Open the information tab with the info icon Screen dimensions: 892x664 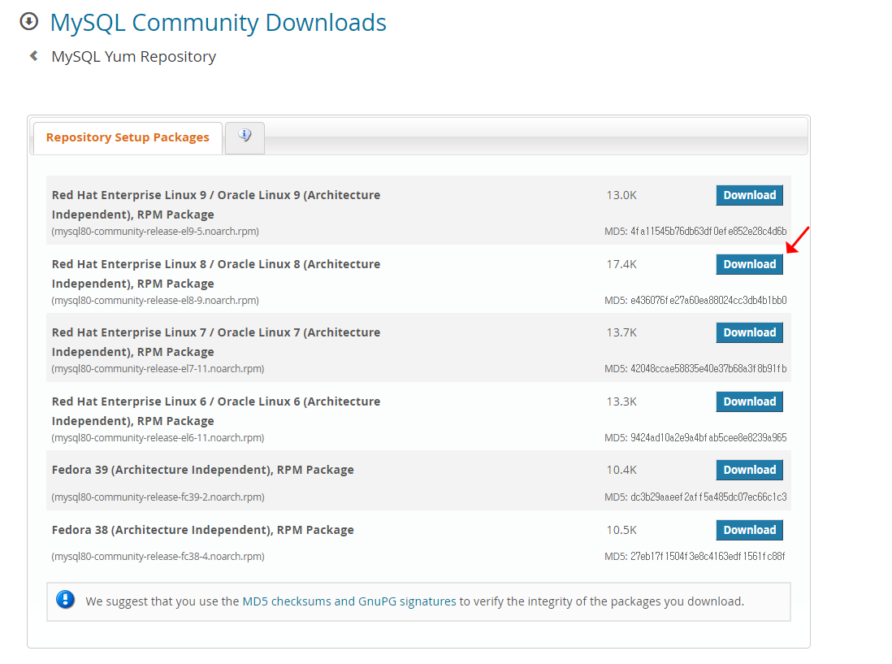pos(245,137)
